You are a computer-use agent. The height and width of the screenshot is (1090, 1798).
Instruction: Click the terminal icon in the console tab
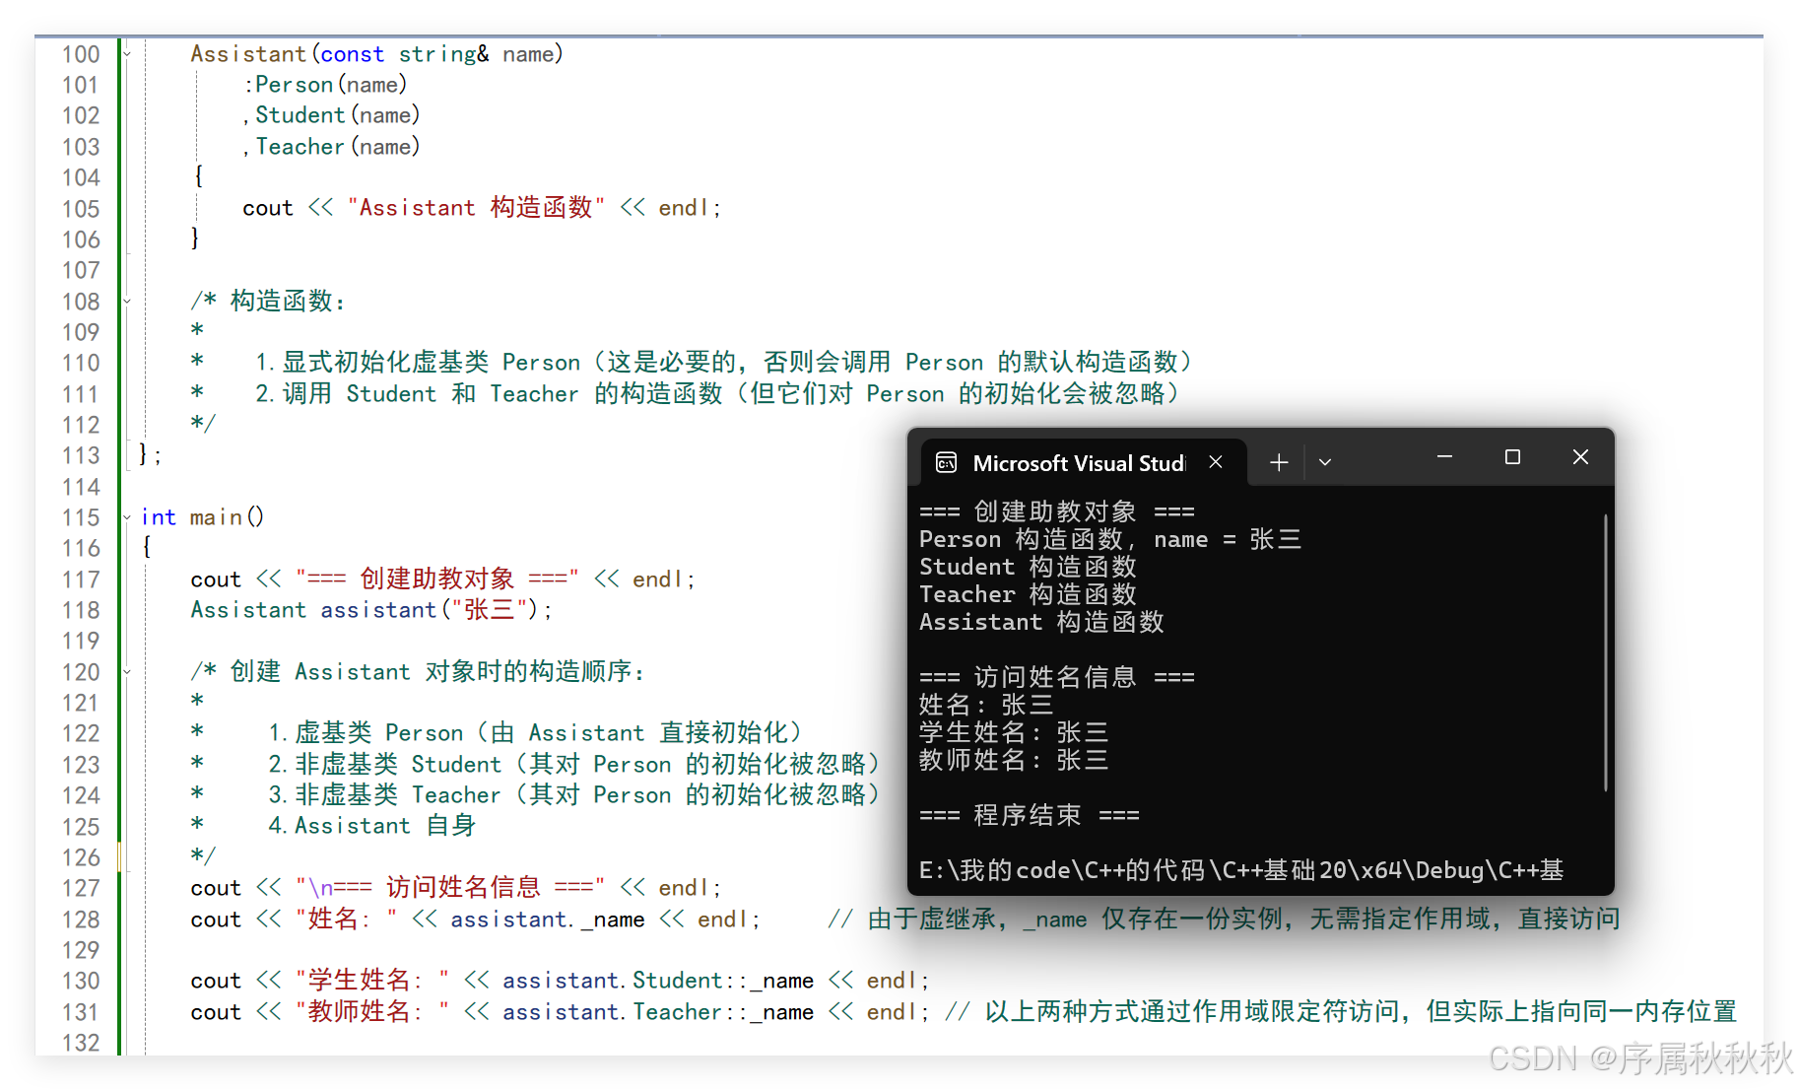(x=946, y=463)
